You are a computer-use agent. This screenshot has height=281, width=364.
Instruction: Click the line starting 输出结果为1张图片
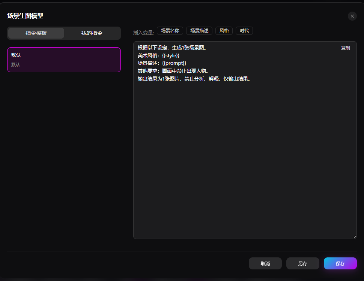coord(194,79)
